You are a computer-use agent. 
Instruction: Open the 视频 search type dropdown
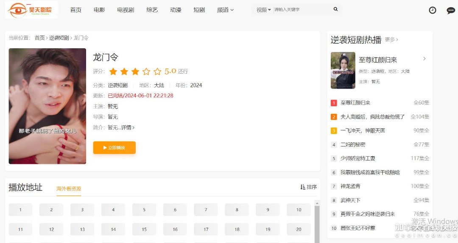[263, 10]
